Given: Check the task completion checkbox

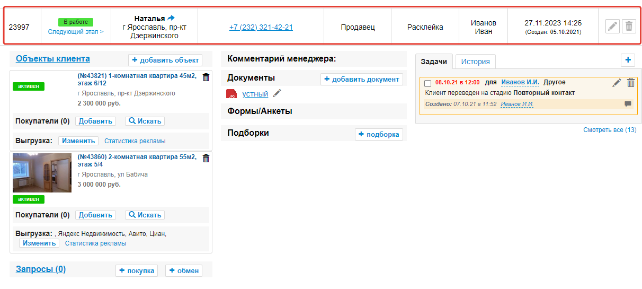Looking at the screenshot, I should (x=428, y=83).
